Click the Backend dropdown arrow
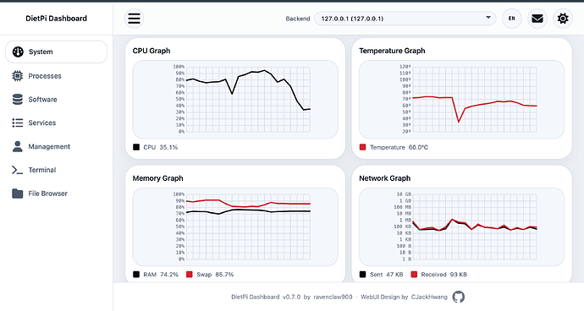 click(488, 18)
